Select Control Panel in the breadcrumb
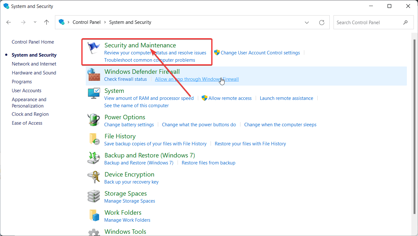 [87, 22]
